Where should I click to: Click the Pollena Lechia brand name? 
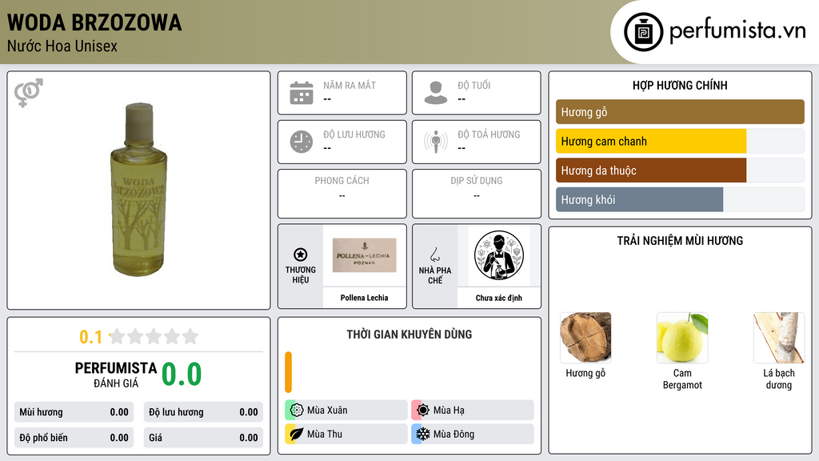pos(365,298)
